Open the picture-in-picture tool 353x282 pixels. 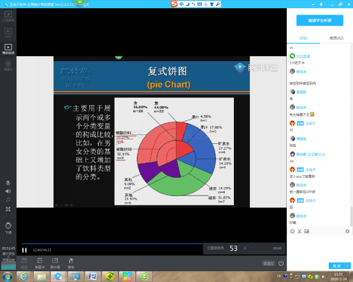pyautogui.click(x=55, y=264)
